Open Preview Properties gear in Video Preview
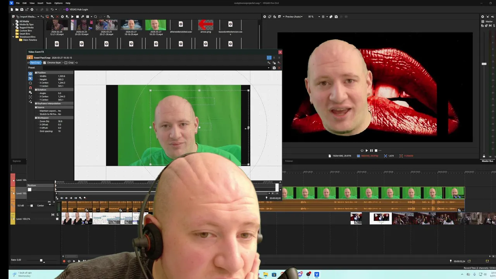 click(265, 17)
